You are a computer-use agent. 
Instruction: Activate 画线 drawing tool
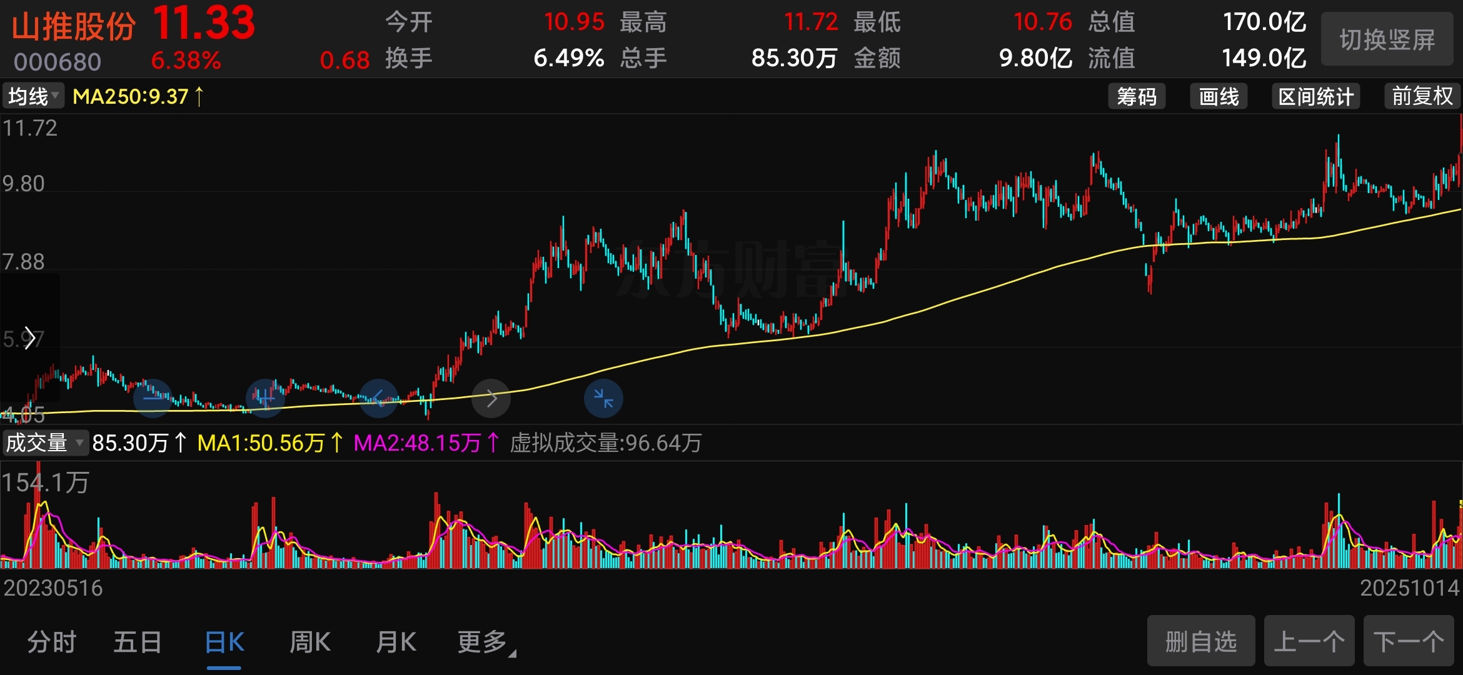click(x=1218, y=97)
